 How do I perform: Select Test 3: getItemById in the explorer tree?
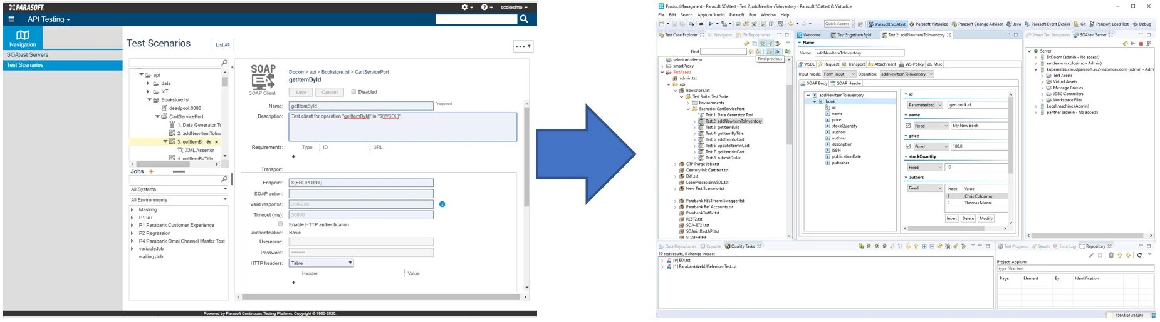[x=723, y=127]
